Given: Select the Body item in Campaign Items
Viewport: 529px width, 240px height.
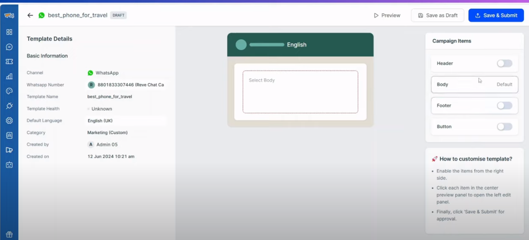Looking at the screenshot, I should click(x=474, y=84).
